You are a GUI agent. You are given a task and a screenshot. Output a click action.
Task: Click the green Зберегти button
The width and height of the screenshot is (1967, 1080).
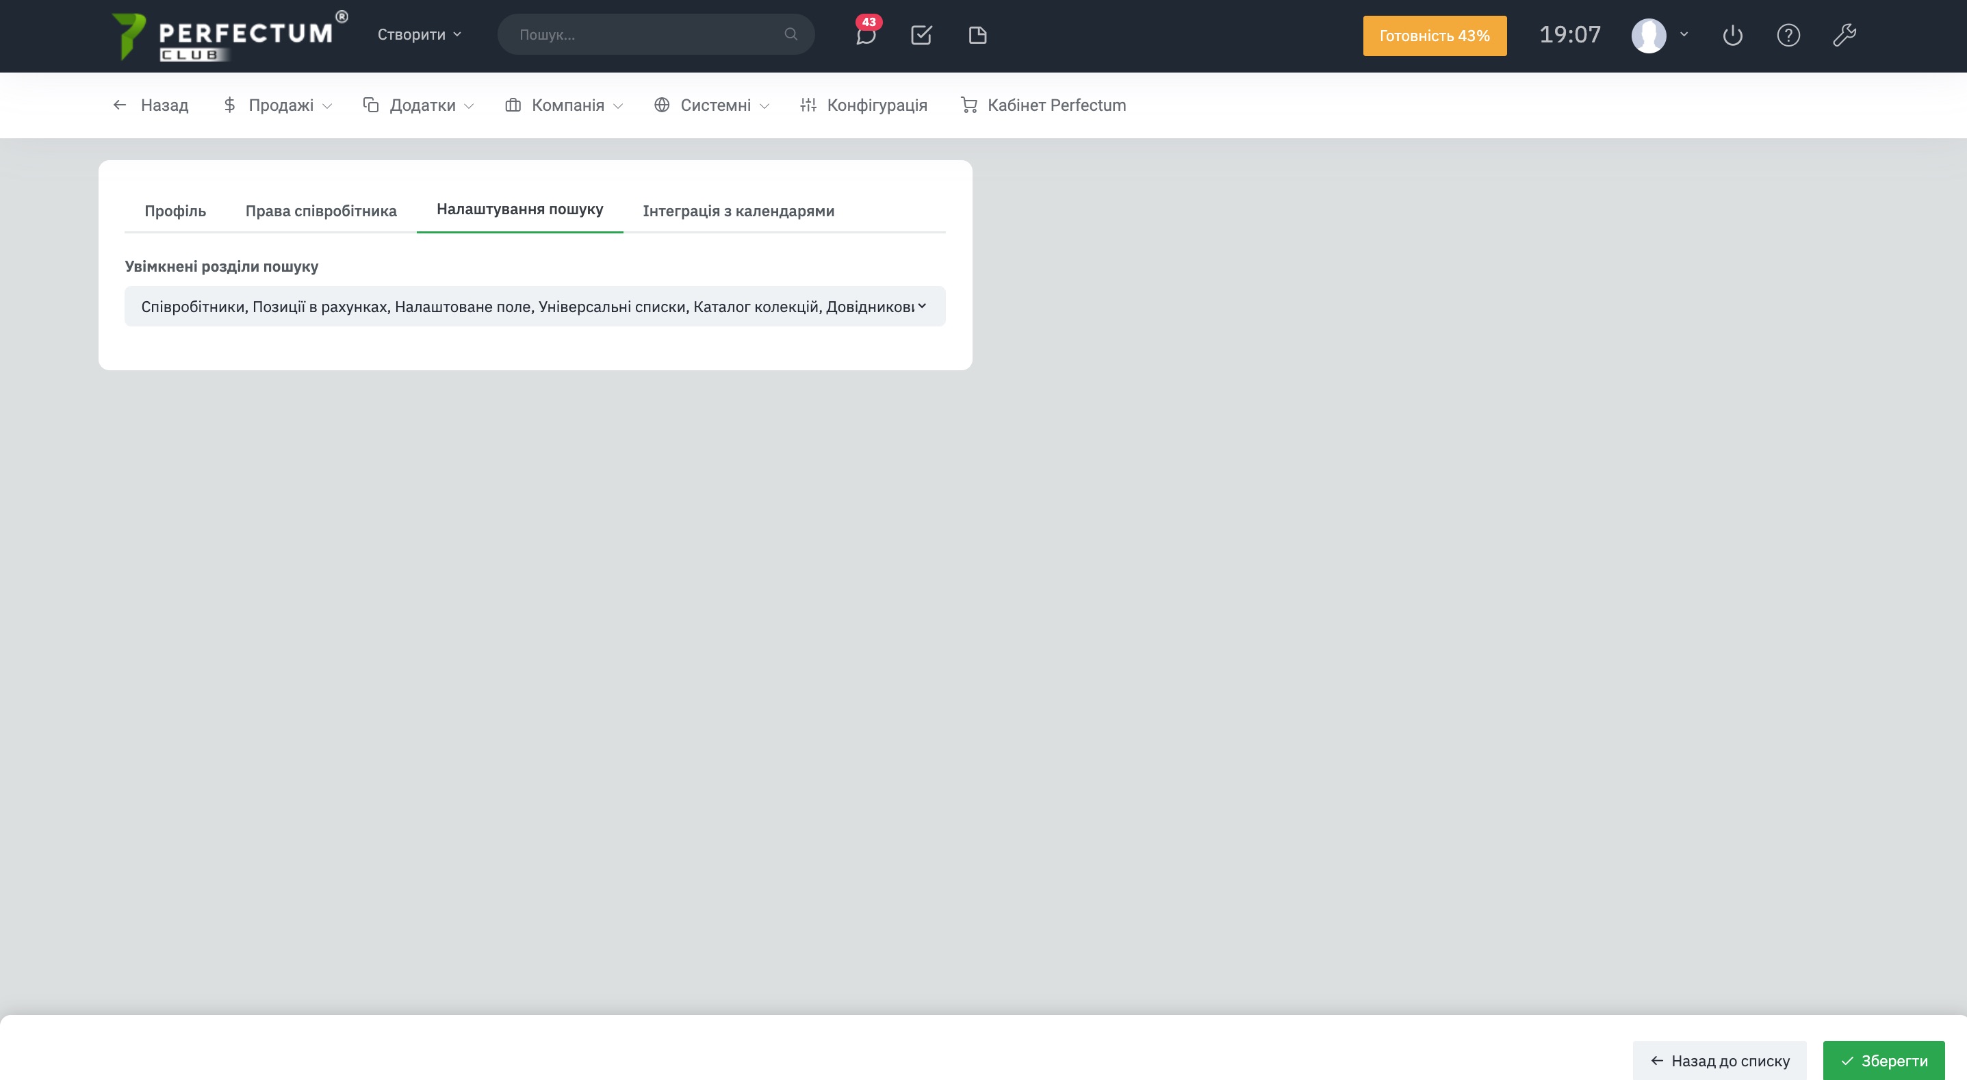(1883, 1060)
